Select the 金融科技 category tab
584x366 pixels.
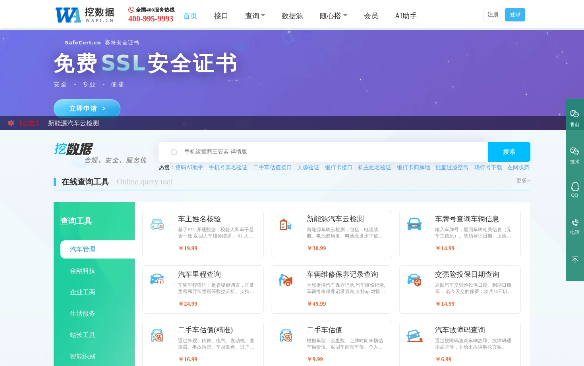(83, 271)
